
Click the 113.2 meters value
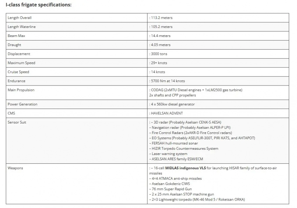[161, 18]
